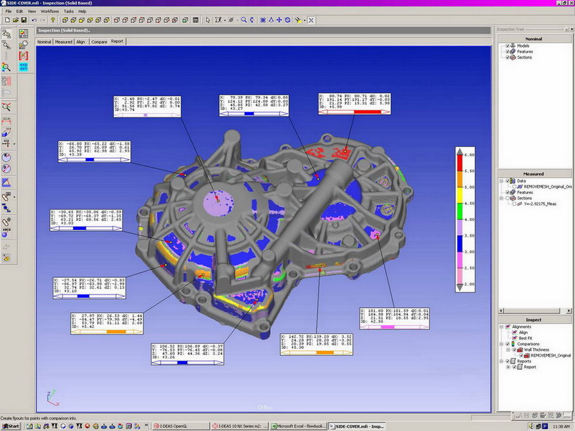Save the inspection with the floppy disk icon

(24, 20)
